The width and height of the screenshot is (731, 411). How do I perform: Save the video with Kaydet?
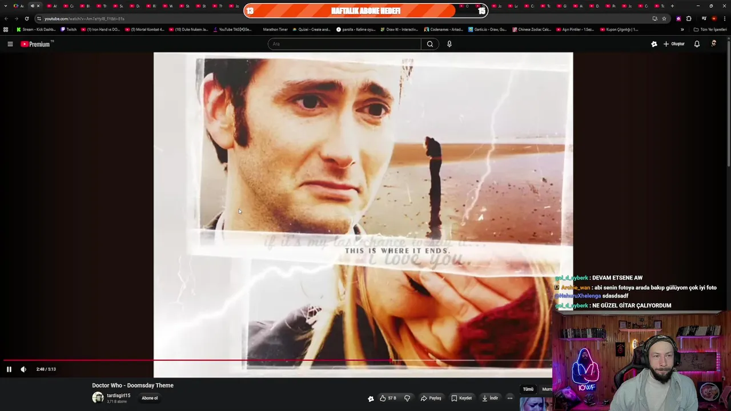point(461,398)
